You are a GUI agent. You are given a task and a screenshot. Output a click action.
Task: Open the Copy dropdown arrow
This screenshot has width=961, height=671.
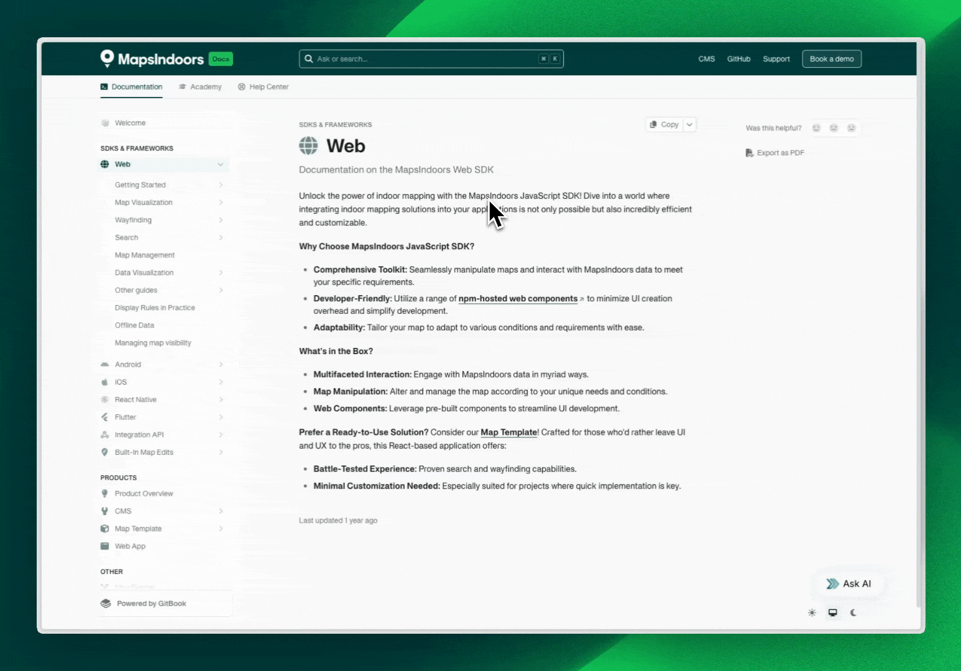(x=689, y=125)
